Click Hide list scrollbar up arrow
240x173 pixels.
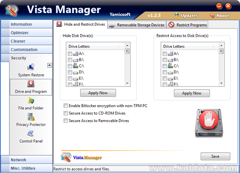(x=127, y=45)
